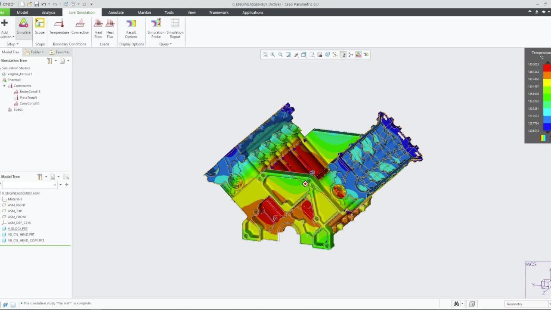Select BndryCond16 constraint

30,92
